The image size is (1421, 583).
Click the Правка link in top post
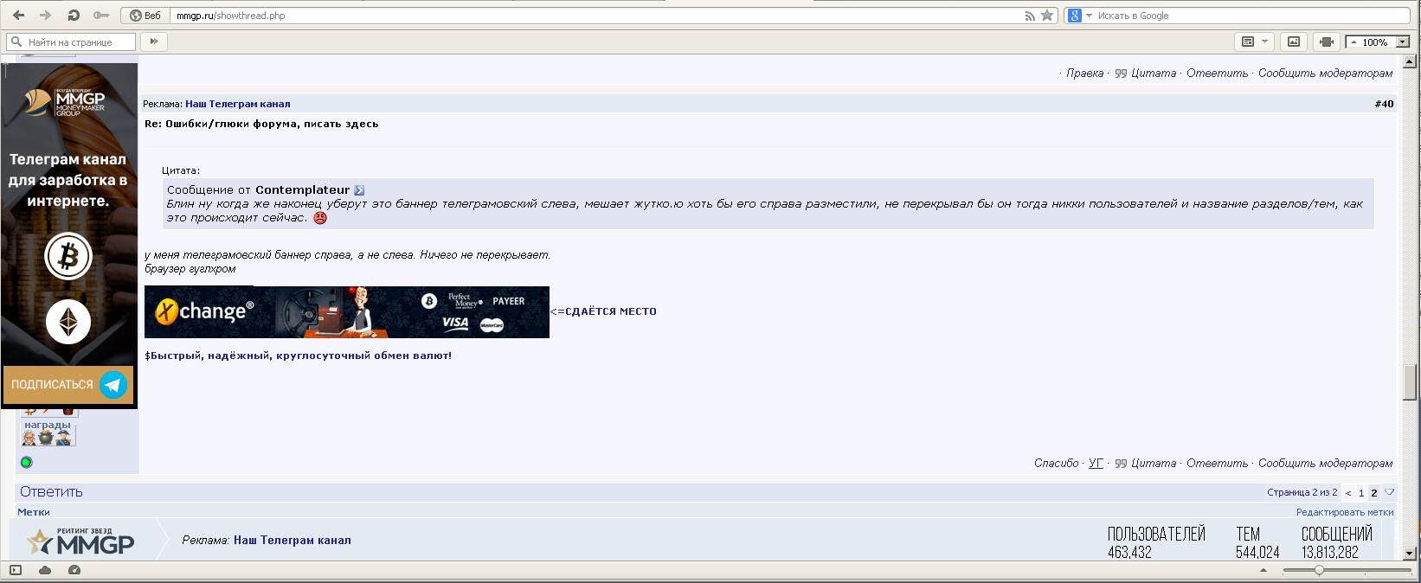[1084, 74]
